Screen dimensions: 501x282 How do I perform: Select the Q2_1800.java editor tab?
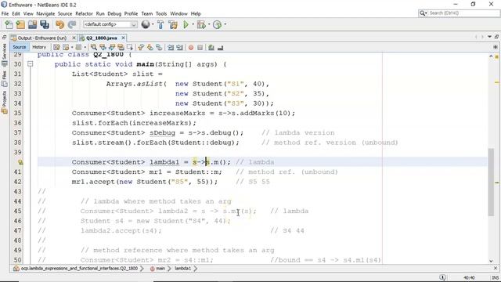(102, 38)
